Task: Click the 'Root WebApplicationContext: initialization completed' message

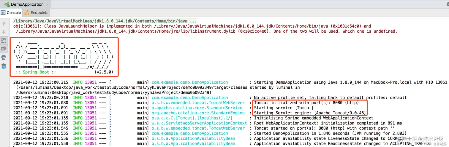Action: (328, 123)
